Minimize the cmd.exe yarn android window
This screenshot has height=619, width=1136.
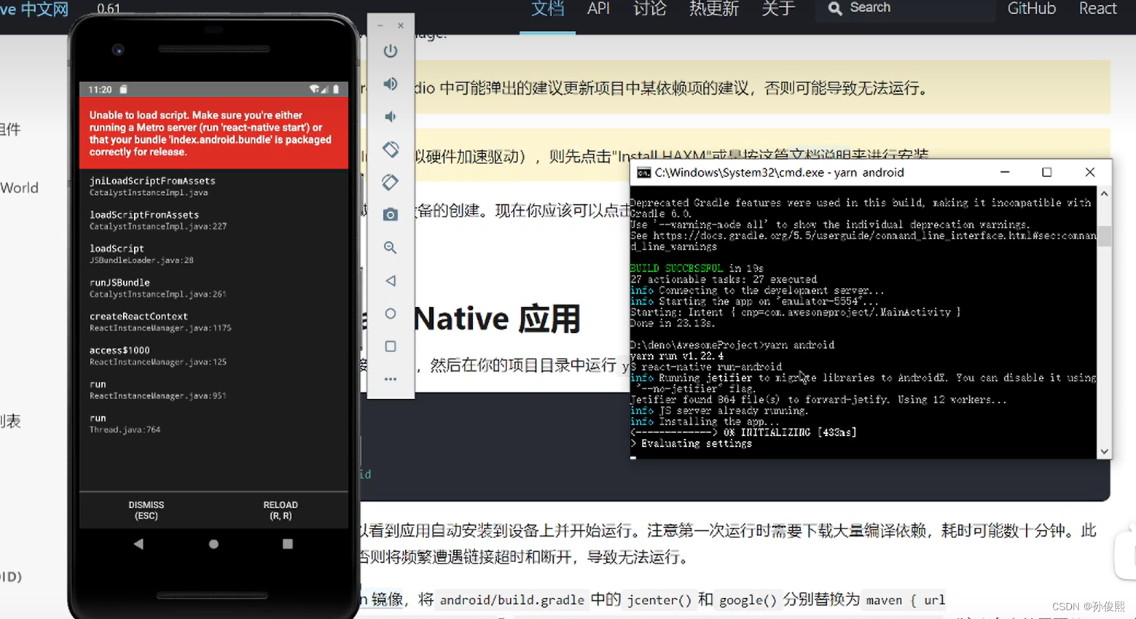pyautogui.click(x=1005, y=172)
